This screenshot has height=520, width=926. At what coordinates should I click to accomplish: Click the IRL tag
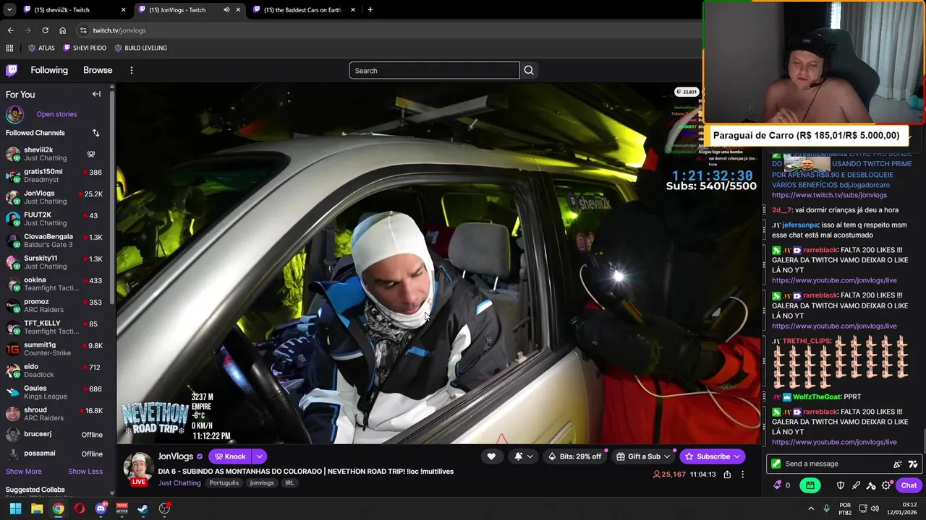pos(289,483)
